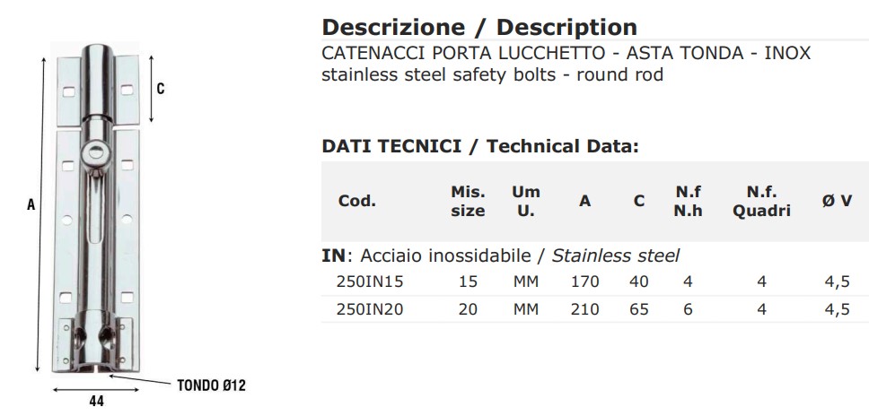
Task: Click the bolt product image
Action: 95,209
